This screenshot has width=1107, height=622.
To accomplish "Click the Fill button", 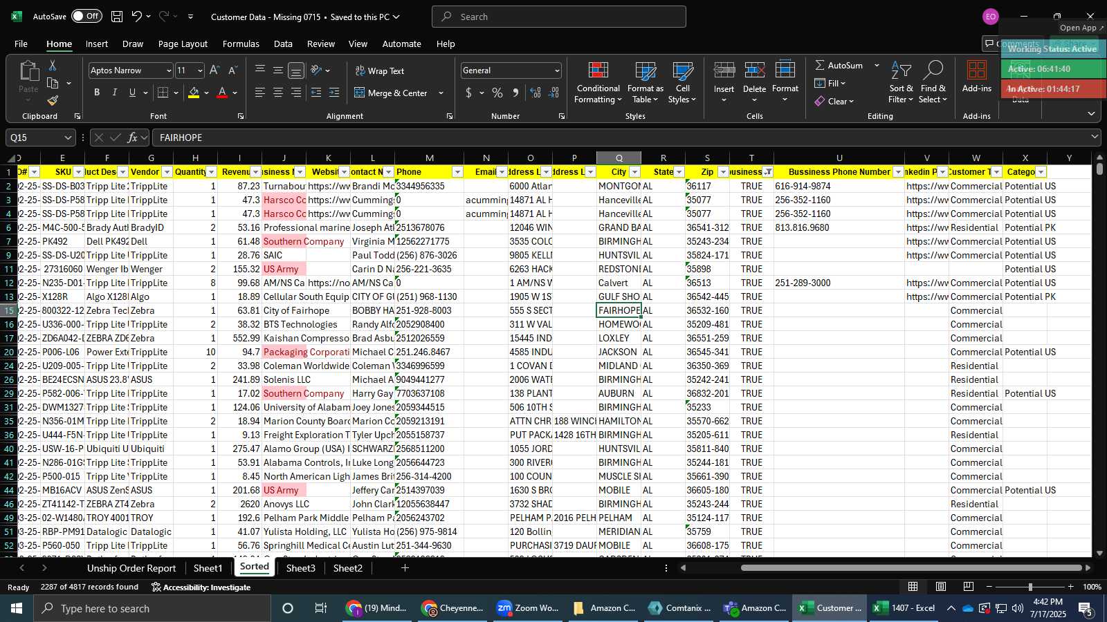I will point(830,83).
